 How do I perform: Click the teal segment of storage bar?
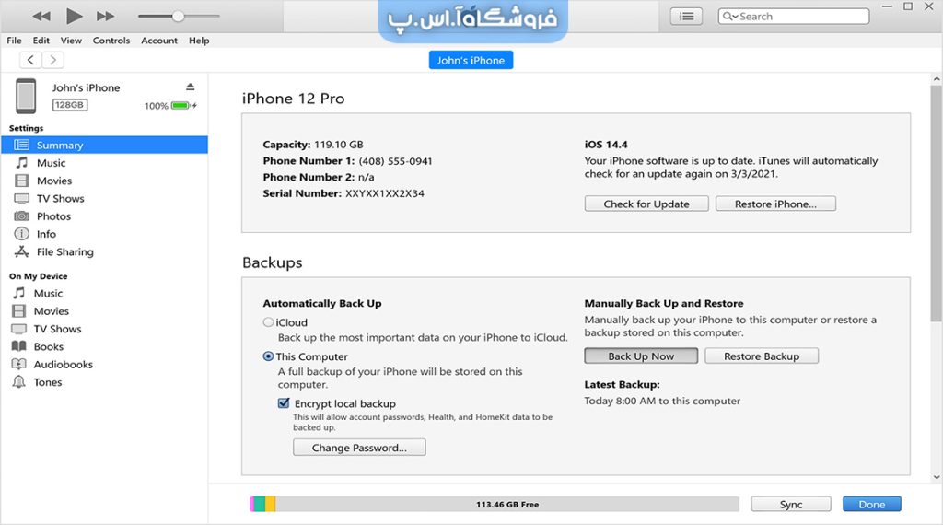260,504
